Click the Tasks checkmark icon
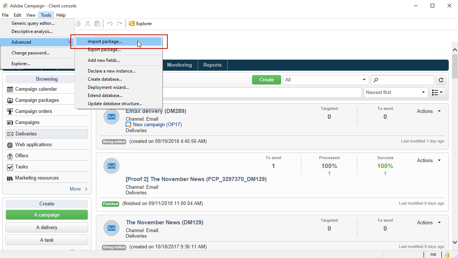The height and width of the screenshot is (258, 458). [x=10, y=167]
